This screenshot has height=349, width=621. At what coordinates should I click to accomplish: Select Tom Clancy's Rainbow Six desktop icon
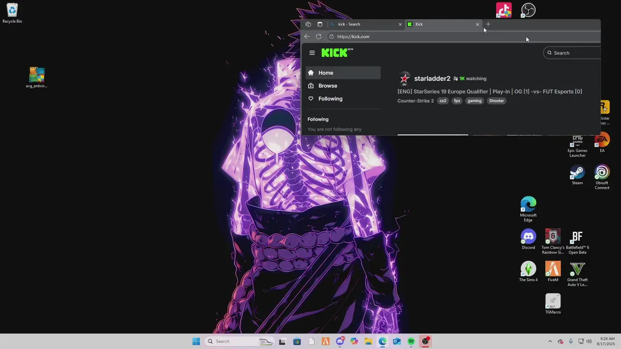pos(553,242)
